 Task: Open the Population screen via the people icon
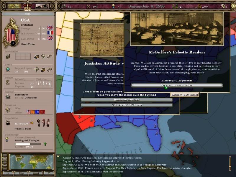point(7,123)
